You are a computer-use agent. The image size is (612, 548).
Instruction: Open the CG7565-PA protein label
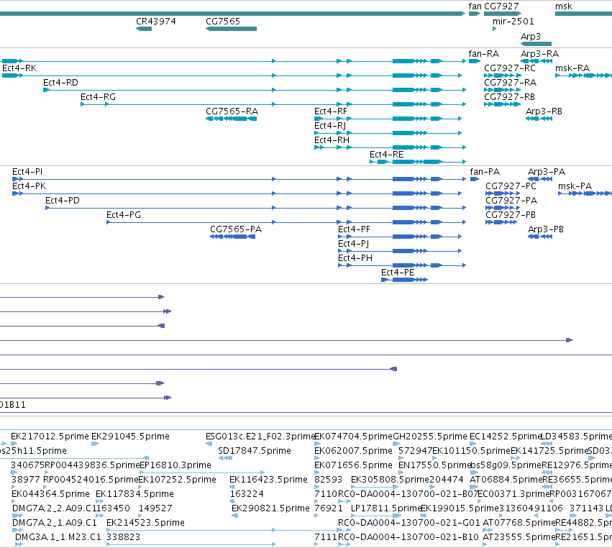pos(236,229)
